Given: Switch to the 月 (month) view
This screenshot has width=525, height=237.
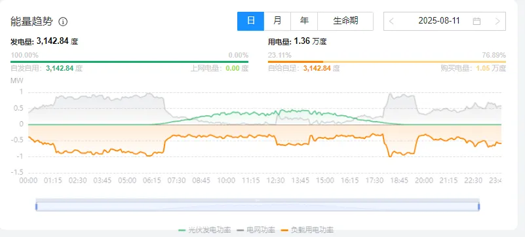Looking at the screenshot, I should pos(277,21).
